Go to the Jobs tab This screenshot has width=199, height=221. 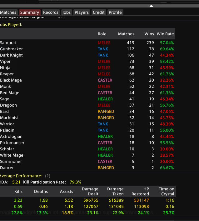[x=67, y=12]
